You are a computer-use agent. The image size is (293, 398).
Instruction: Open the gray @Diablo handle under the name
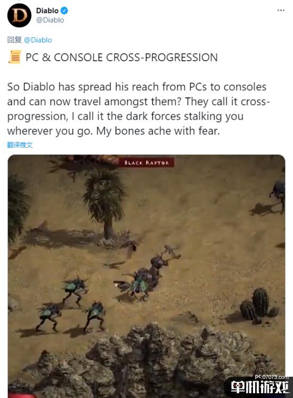point(50,20)
